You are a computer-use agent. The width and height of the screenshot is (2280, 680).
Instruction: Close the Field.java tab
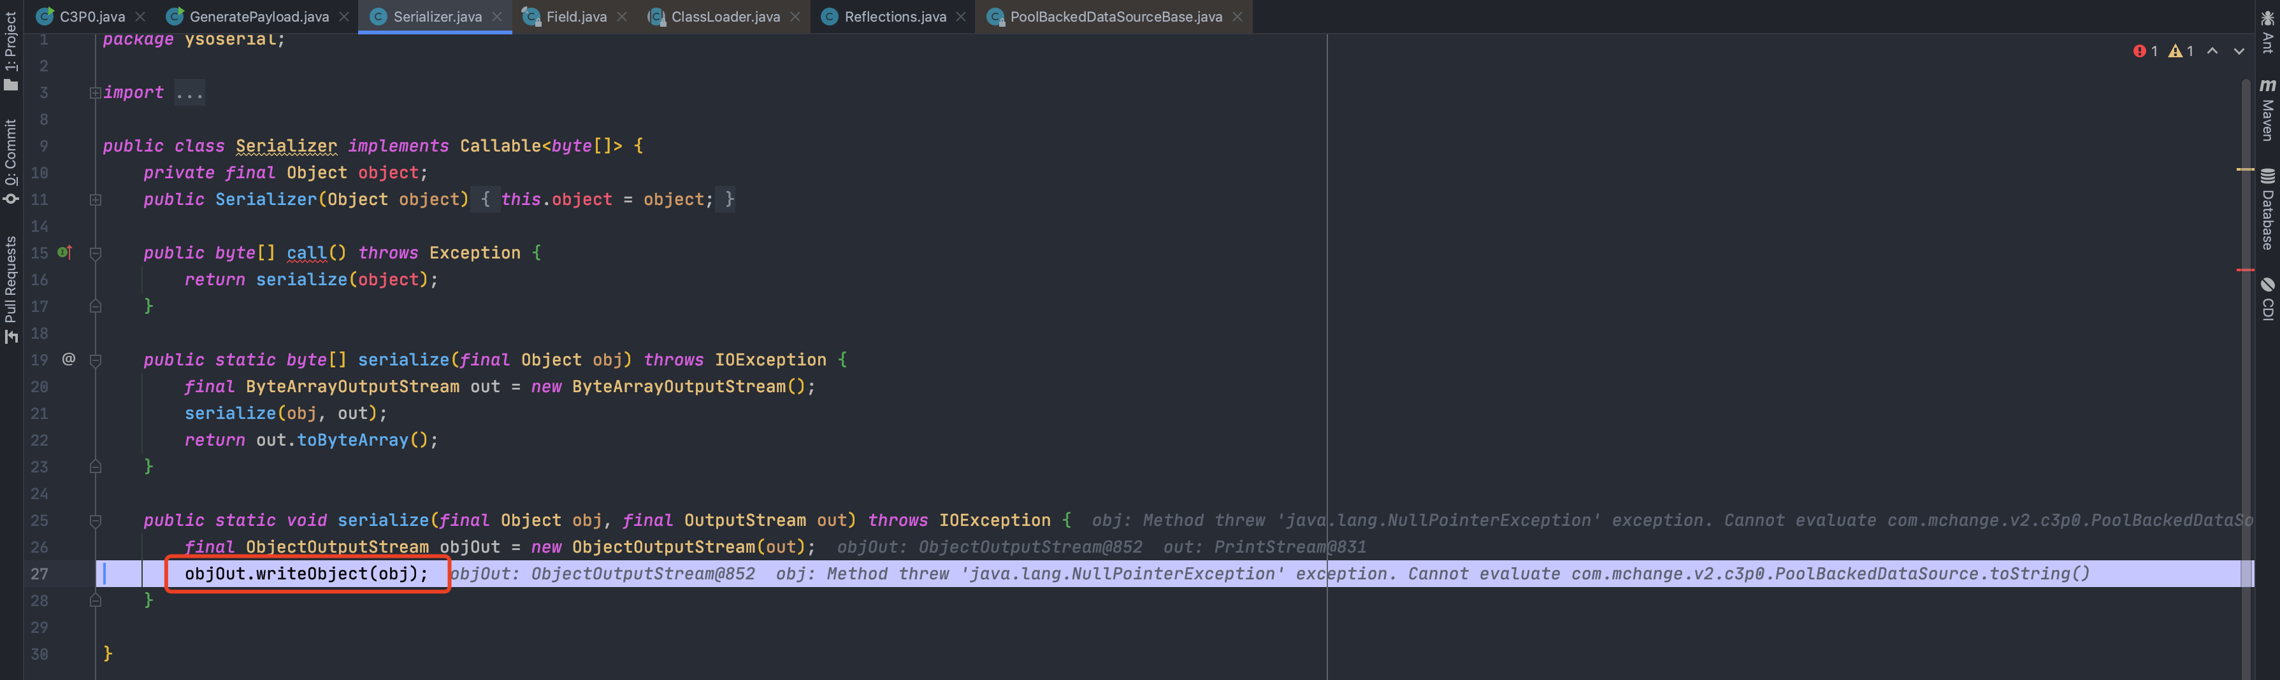click(x=622, y=17)
